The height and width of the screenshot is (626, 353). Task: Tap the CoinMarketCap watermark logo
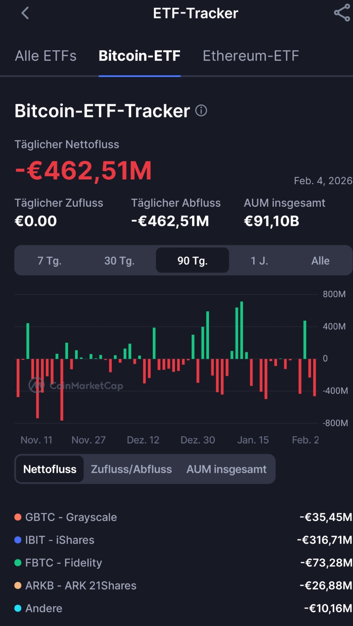coord(37,386)
